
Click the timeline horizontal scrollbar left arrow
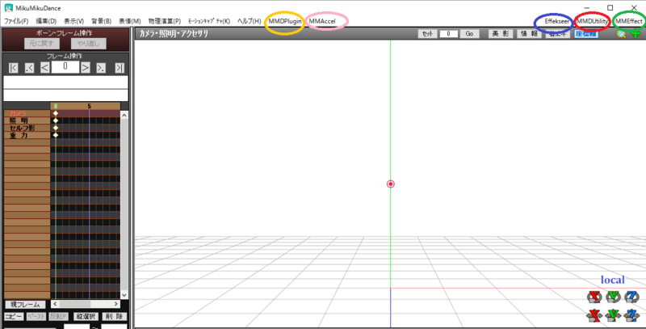tap(55, 304)
